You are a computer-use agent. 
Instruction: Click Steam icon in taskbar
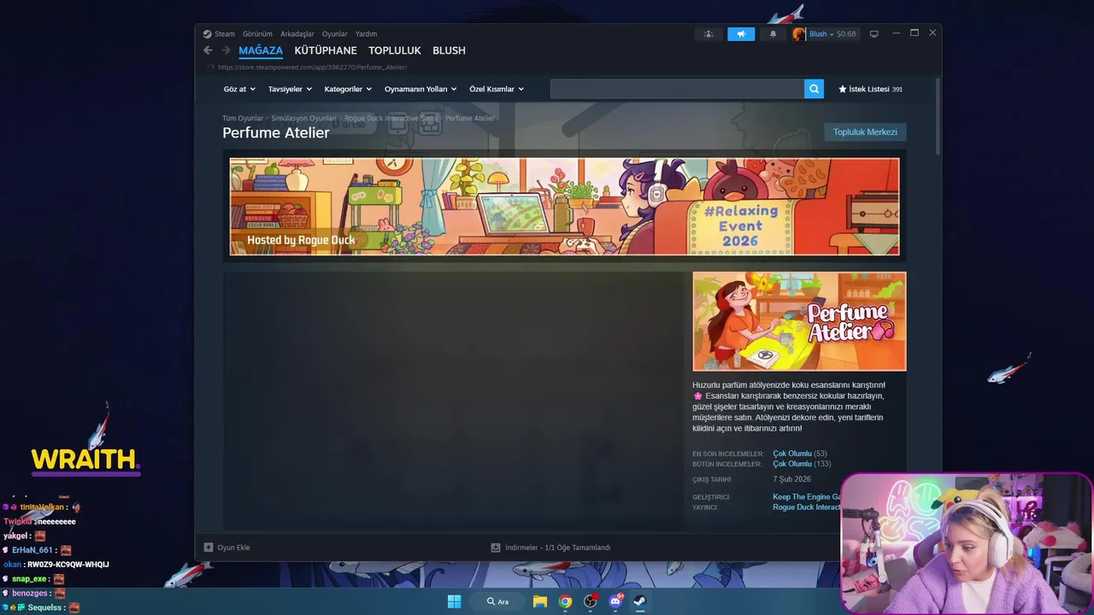639,601
